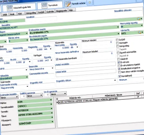The height and width of the screenshot is (135, 144).
Task: Click the Utolsó leltár field
Action: point(86,73)
